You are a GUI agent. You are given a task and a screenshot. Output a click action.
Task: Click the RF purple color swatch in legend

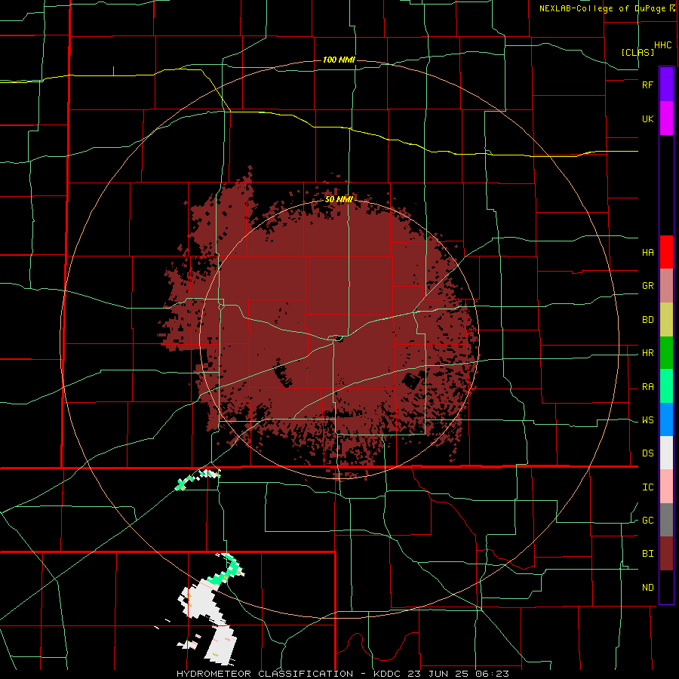pos(666,84)
